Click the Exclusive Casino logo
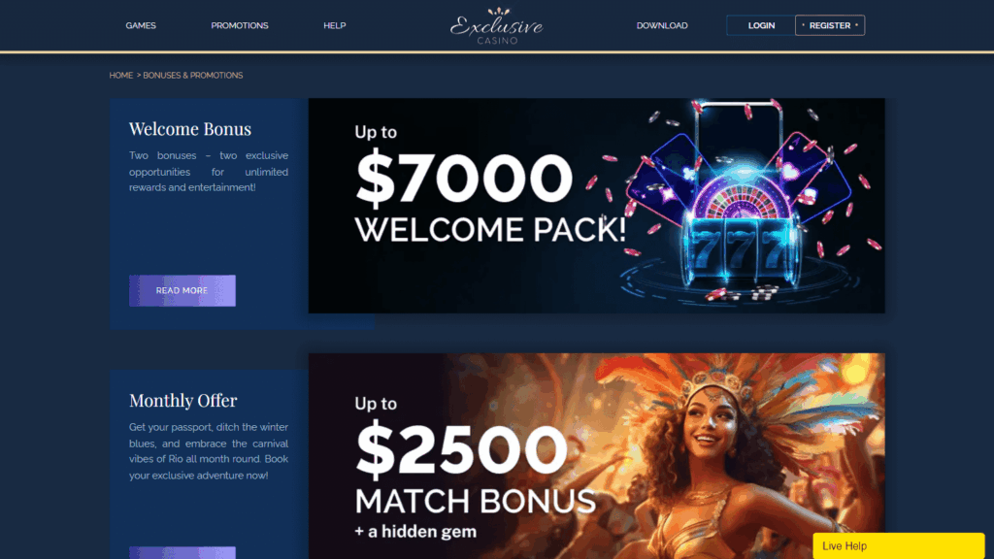This screenshot has height=559, width=994. [496, 26]
